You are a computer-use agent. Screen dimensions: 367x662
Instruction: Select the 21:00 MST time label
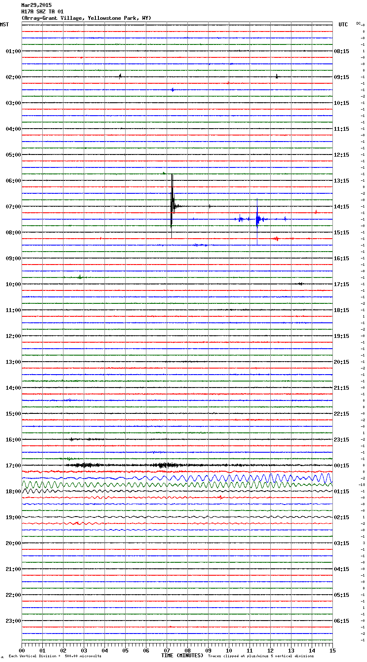coord(13,569)
